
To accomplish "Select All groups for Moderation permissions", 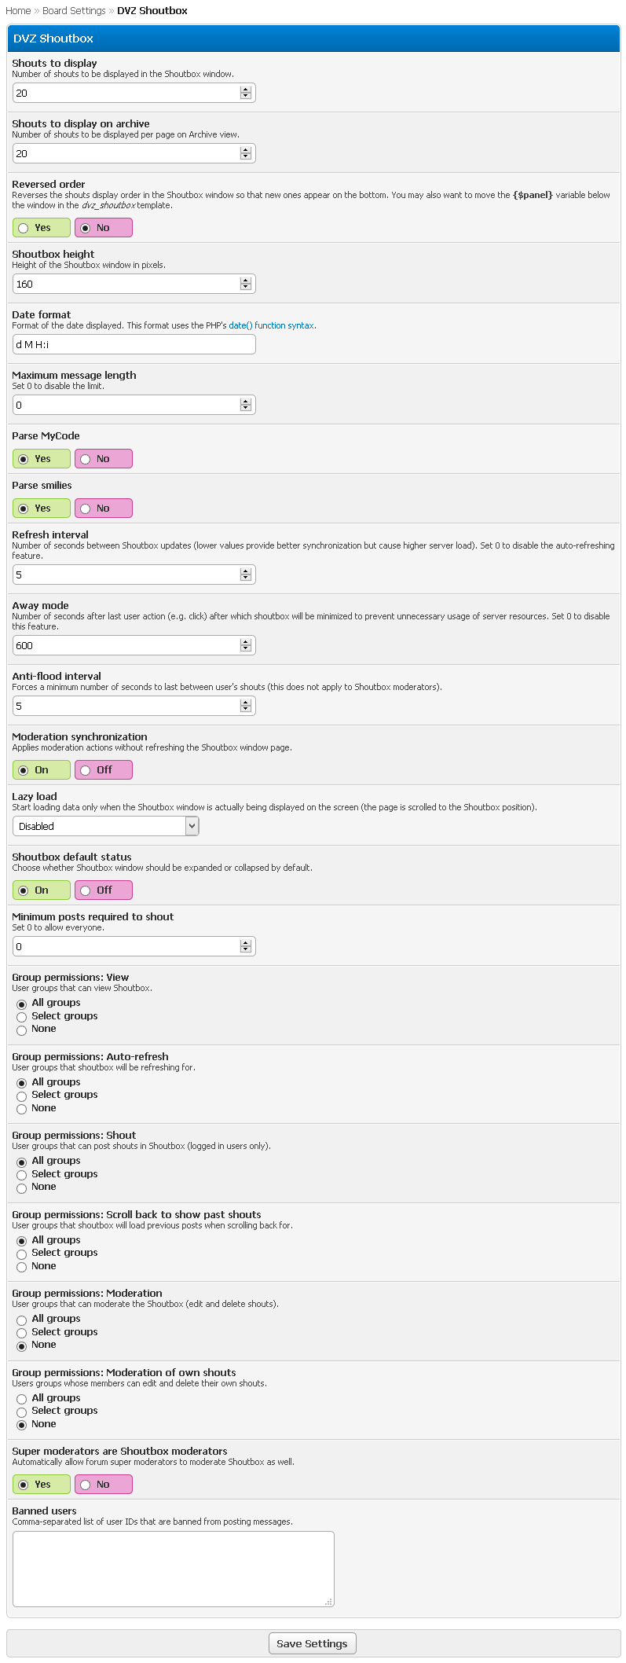I will (x=22, y=1320).
